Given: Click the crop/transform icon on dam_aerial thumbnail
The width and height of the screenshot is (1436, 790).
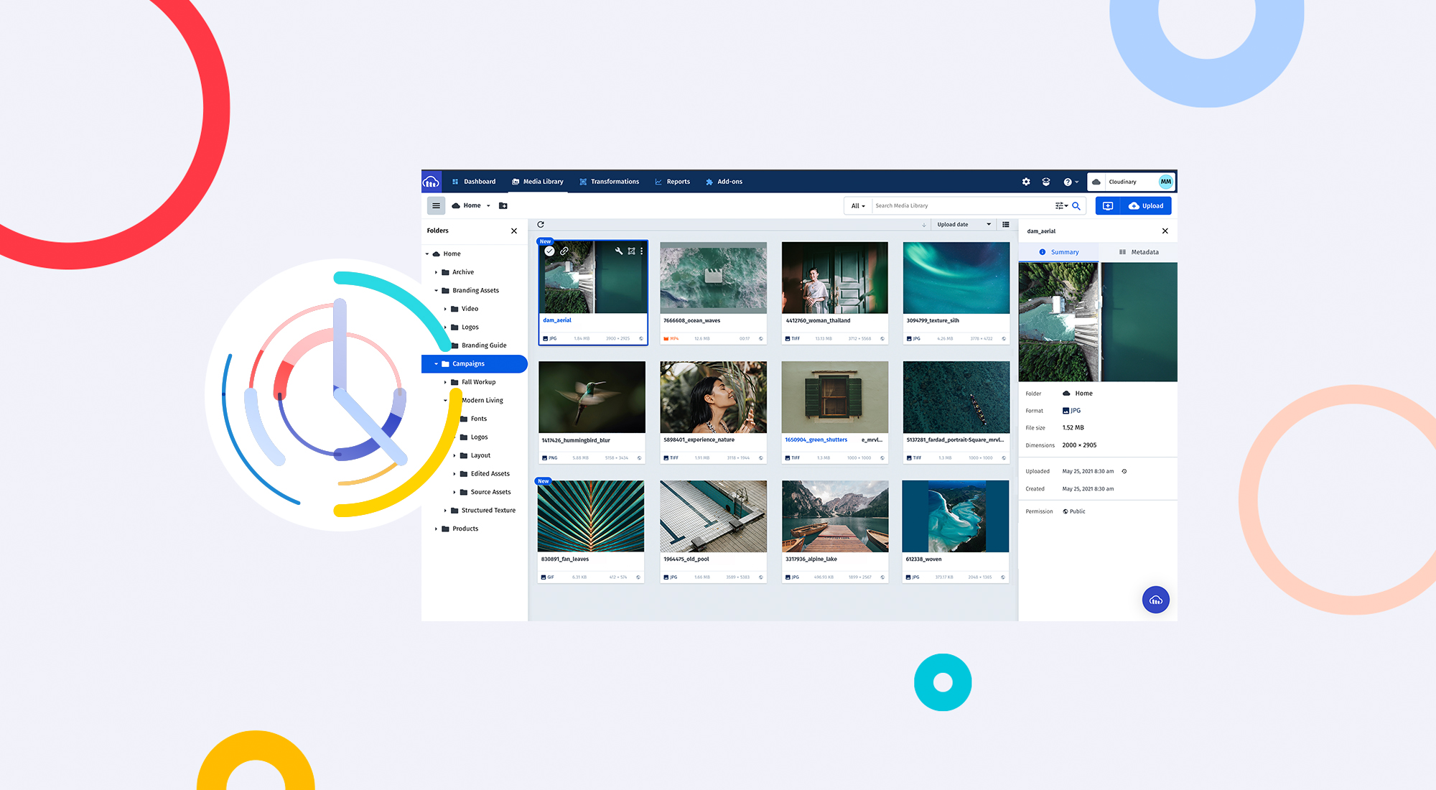Looking at the screenshot, I should tap(630, 251).
